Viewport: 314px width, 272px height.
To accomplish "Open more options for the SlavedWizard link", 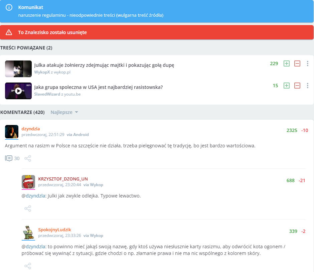I will pos(308,86).
